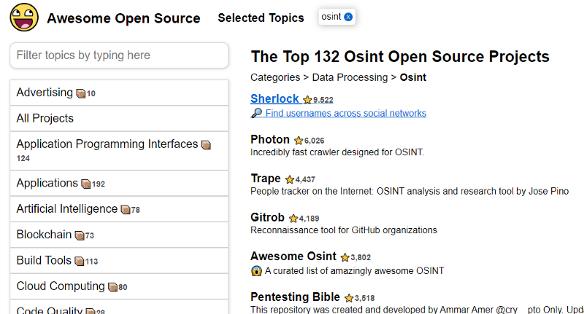Screen dimensions: 584x314
Task: Open the Cloud Computing topic
Action: click(119, 286)
